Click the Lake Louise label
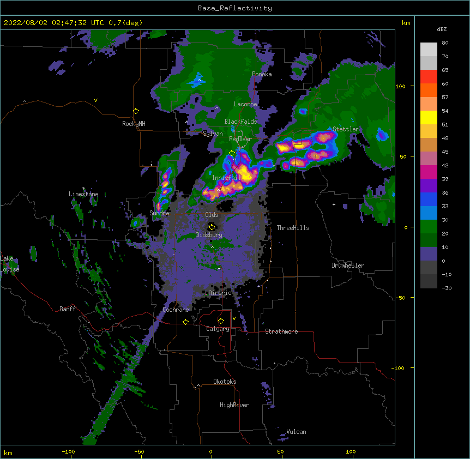Image resolution: width=470 pixels, height=459 pixels. click(10, 264)
